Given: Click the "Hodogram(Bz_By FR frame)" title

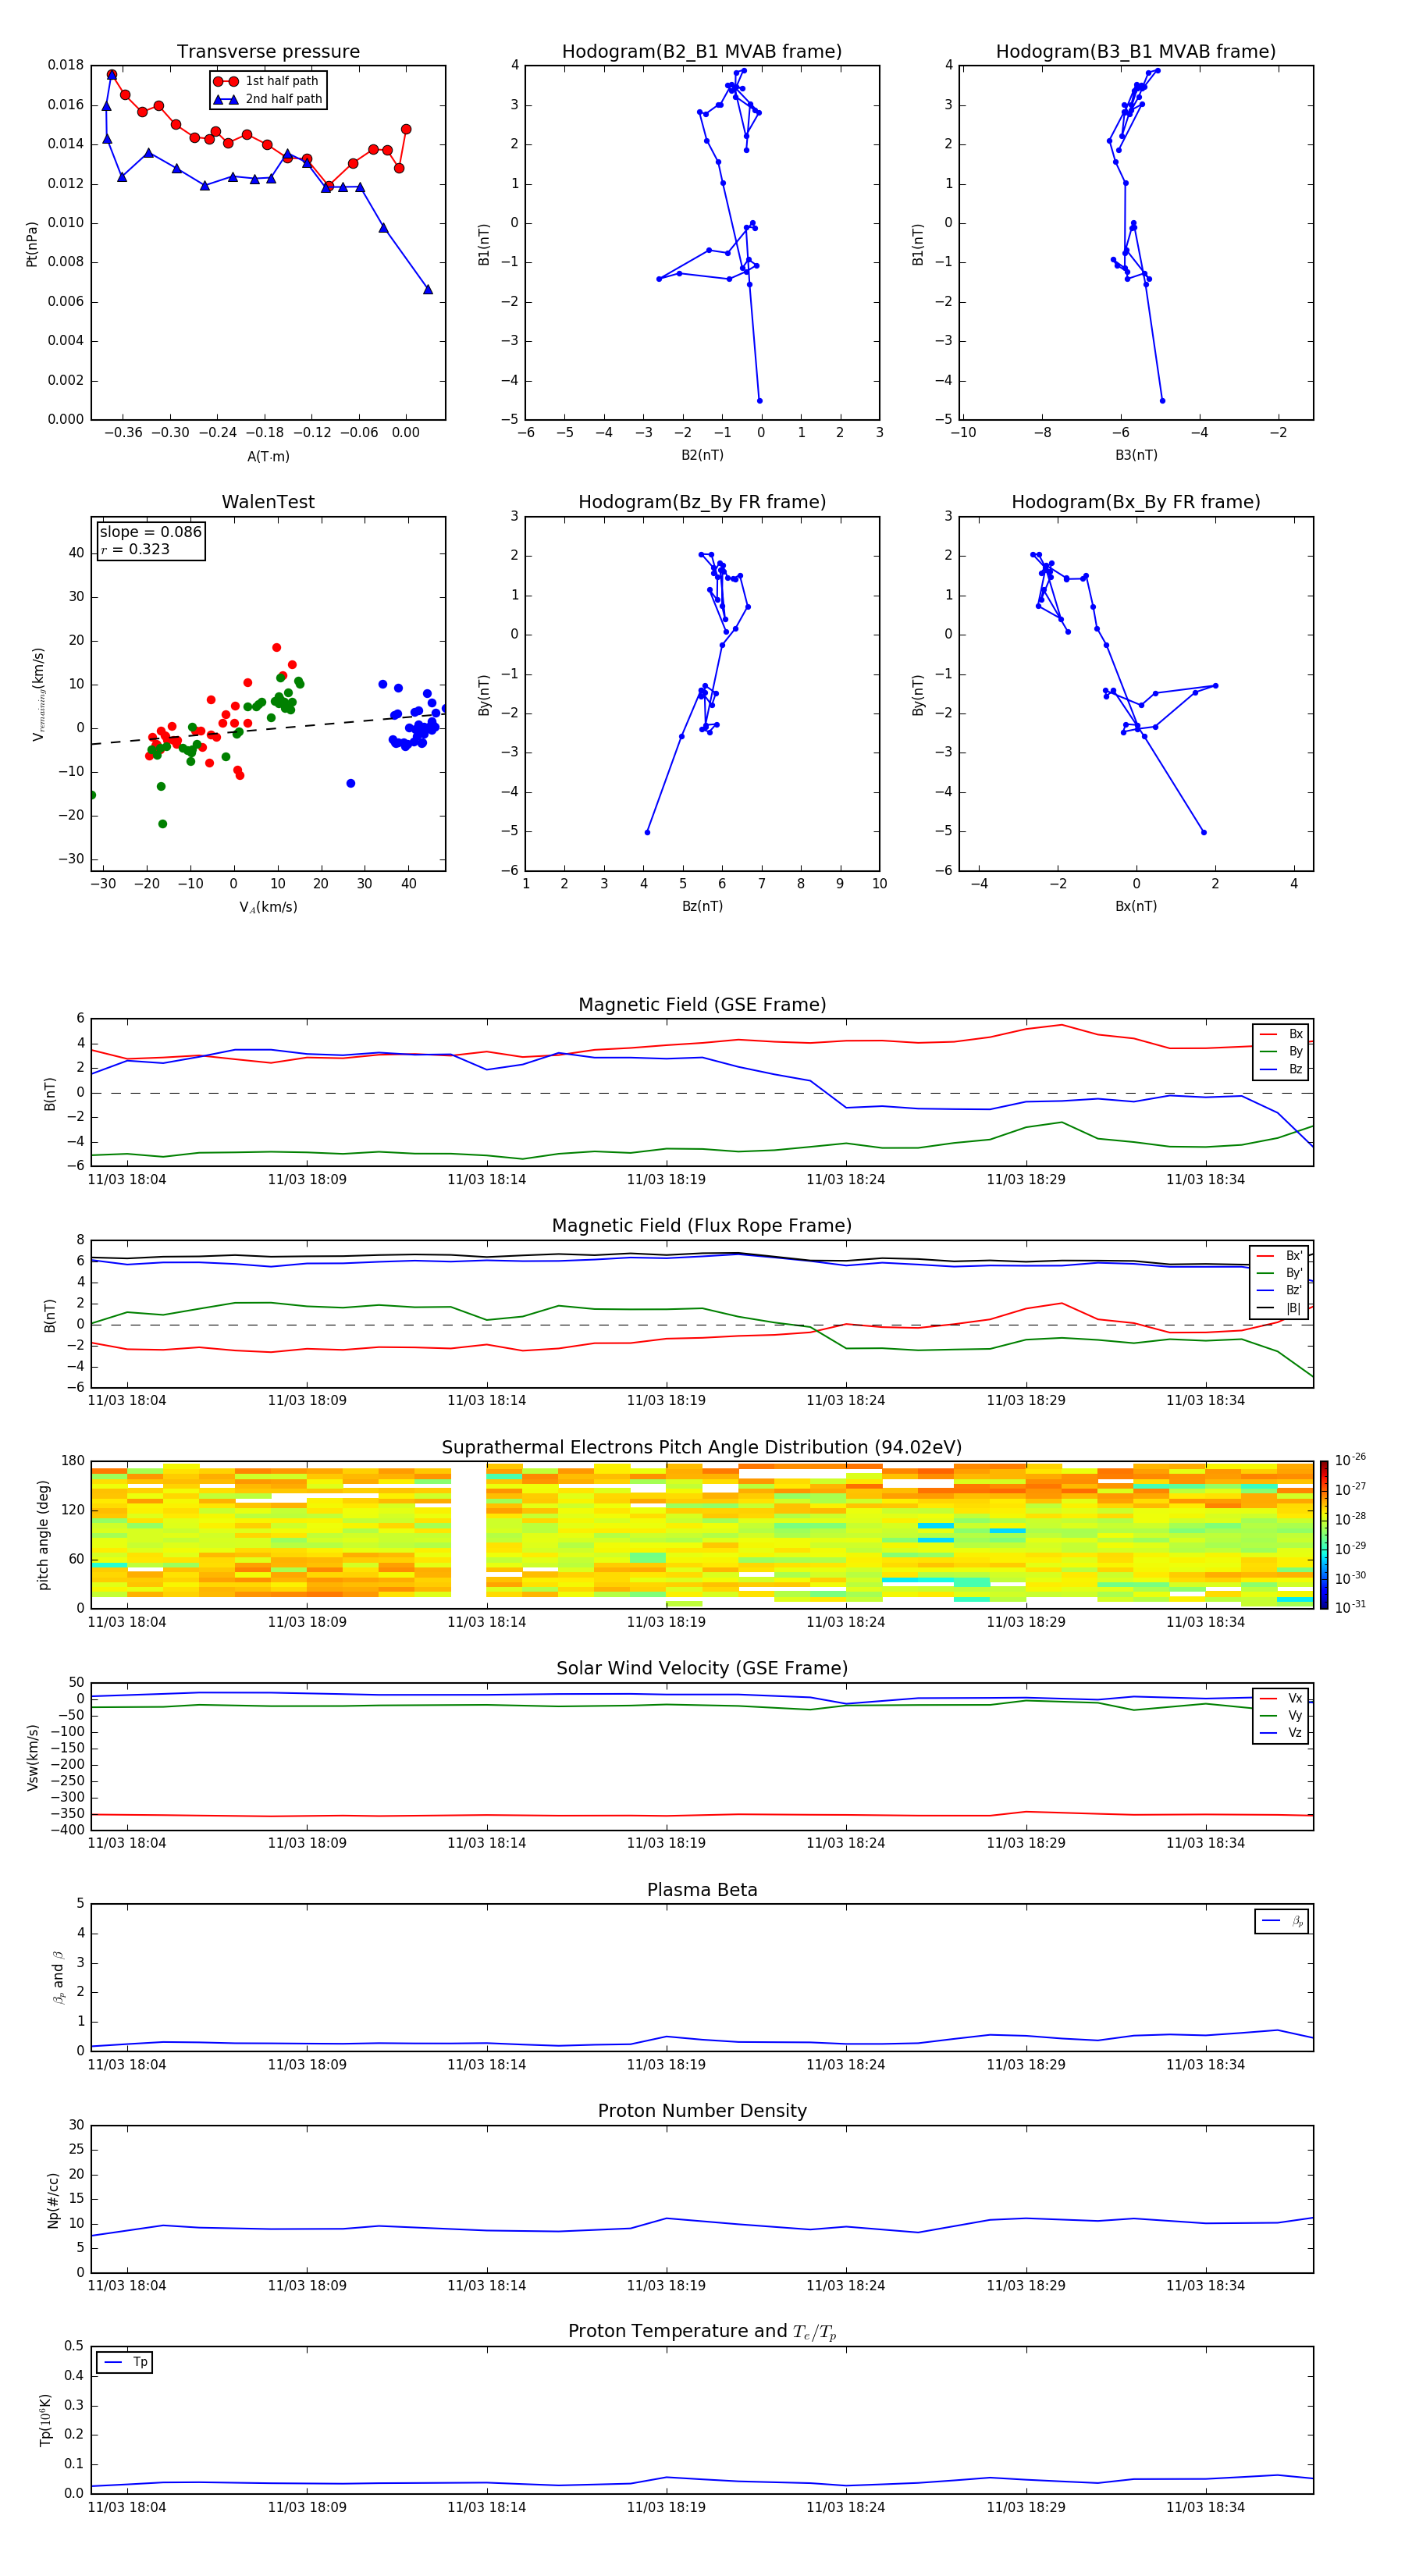Looking at the screenshot, I should point(702,502).
